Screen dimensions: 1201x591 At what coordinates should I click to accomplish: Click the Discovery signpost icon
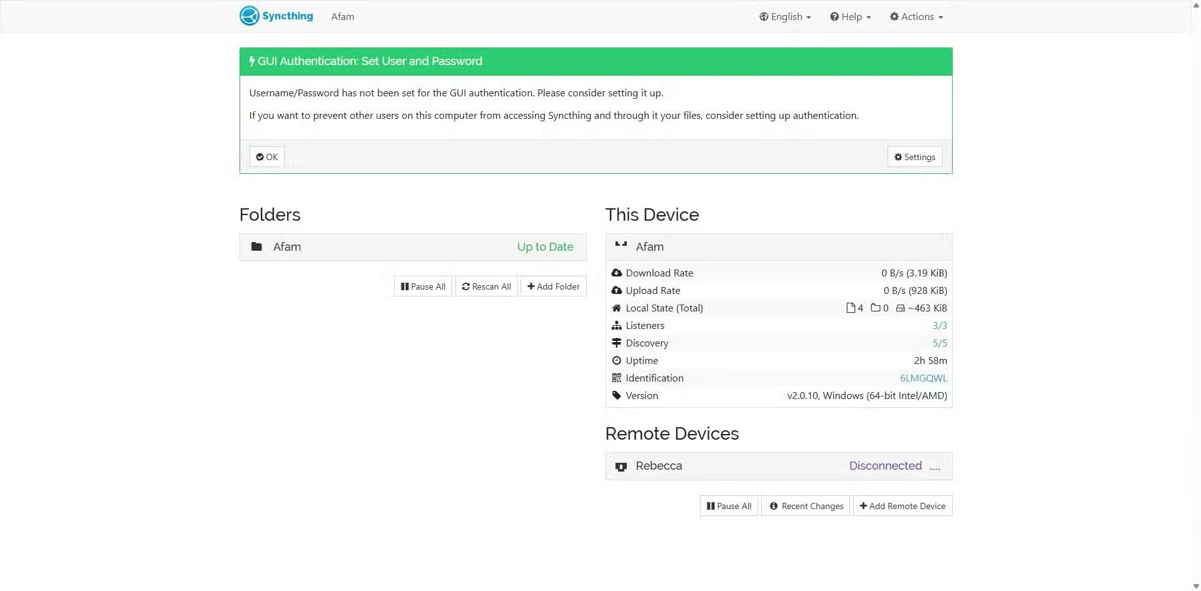click(617, 343)
